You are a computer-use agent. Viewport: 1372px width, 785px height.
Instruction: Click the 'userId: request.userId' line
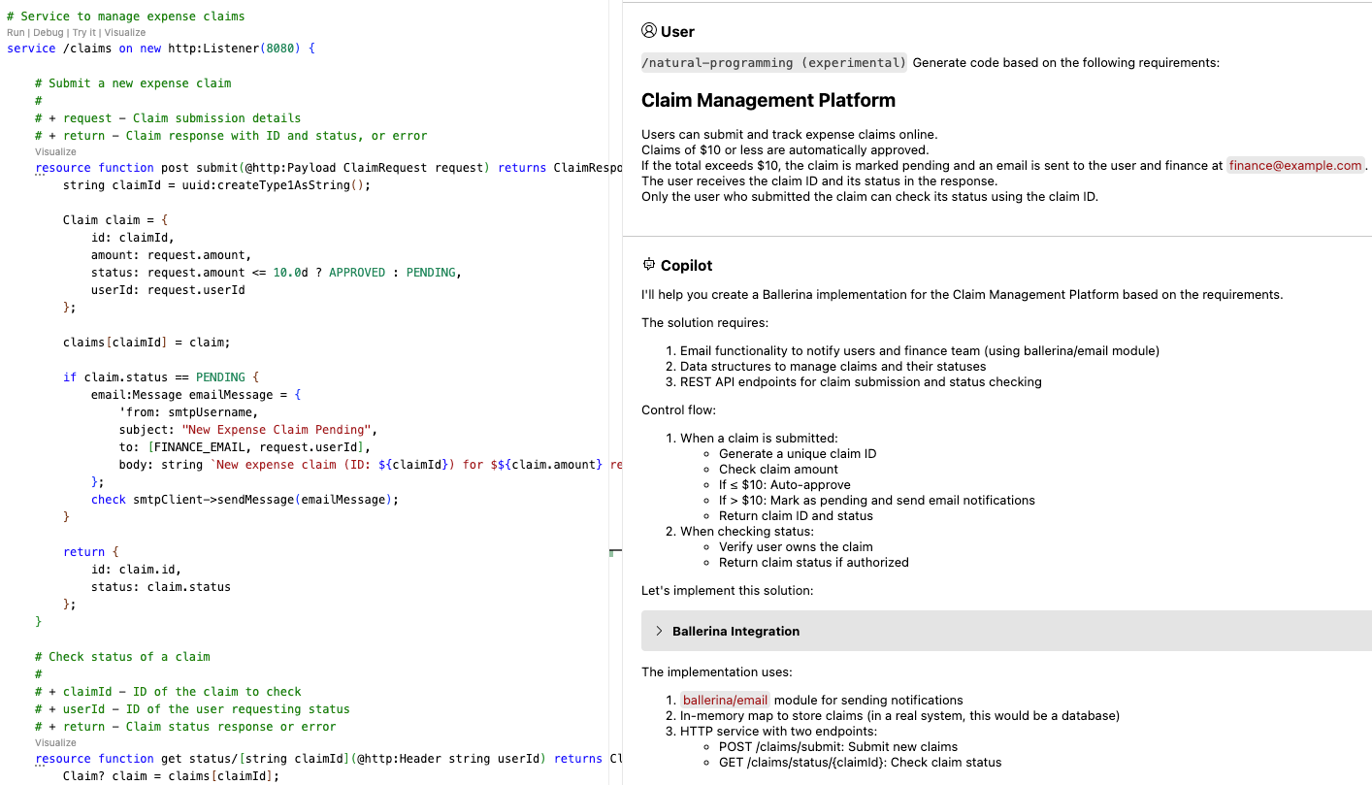pos(168,290)
